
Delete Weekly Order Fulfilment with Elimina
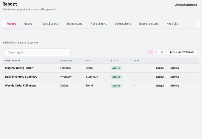175,86
